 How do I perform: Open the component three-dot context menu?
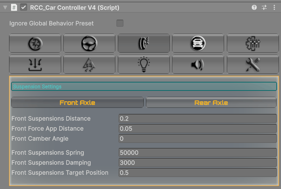coord(274,7)
